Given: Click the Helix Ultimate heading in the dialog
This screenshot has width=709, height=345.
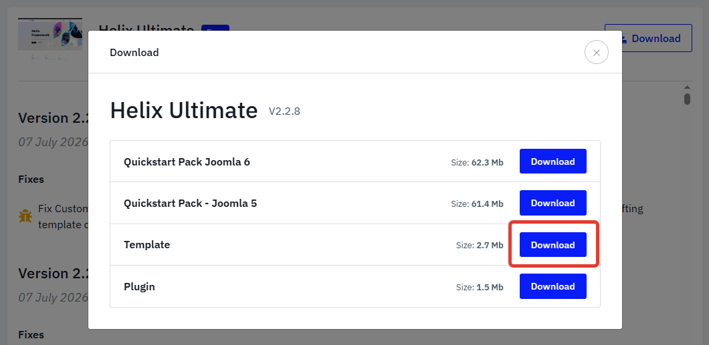Looking at the screenshot, I should [x=184, y=110].
